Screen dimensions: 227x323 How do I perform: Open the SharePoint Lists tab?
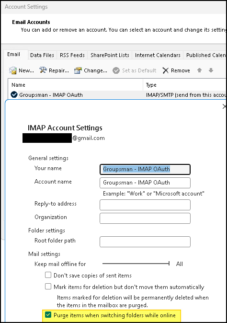click(x=110, y=55)
